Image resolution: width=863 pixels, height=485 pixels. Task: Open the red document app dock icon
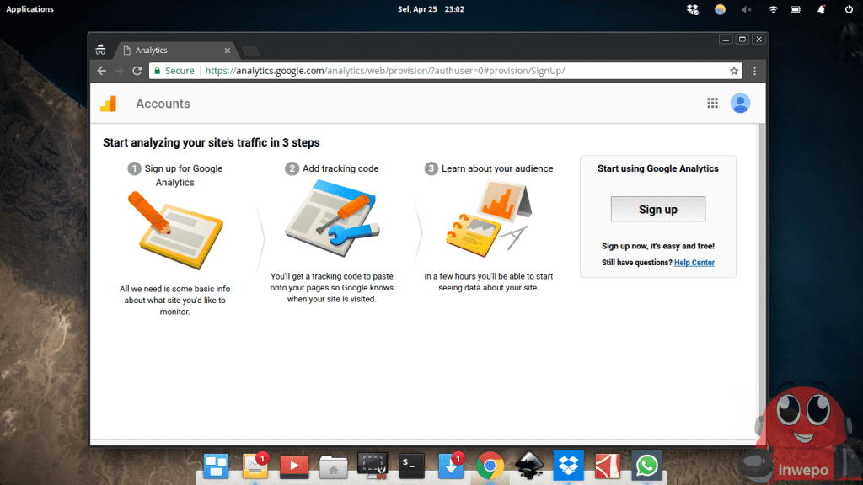608,466
